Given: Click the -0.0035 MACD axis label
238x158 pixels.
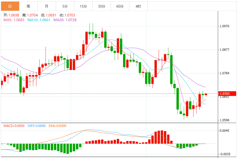Looking at the screenshot, I should tap(225, 154).
